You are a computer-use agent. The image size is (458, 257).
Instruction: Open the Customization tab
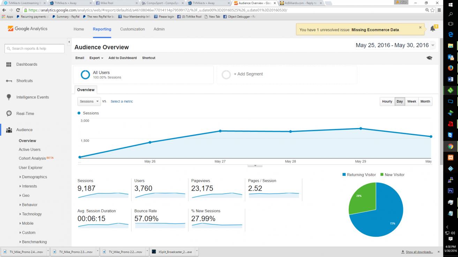click(132, 29)
